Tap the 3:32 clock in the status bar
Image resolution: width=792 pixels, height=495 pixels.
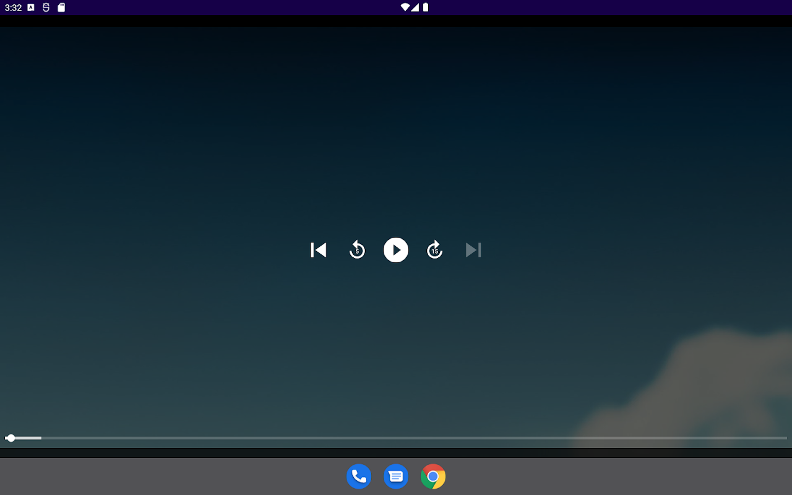click(13, 8)
